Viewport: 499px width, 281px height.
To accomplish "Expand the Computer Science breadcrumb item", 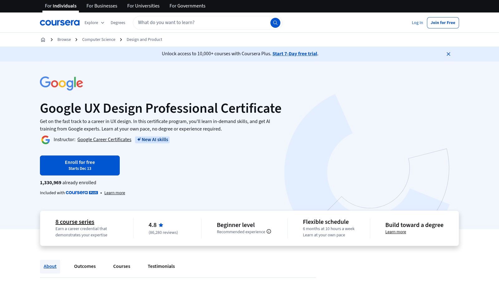I will point(99,39).
